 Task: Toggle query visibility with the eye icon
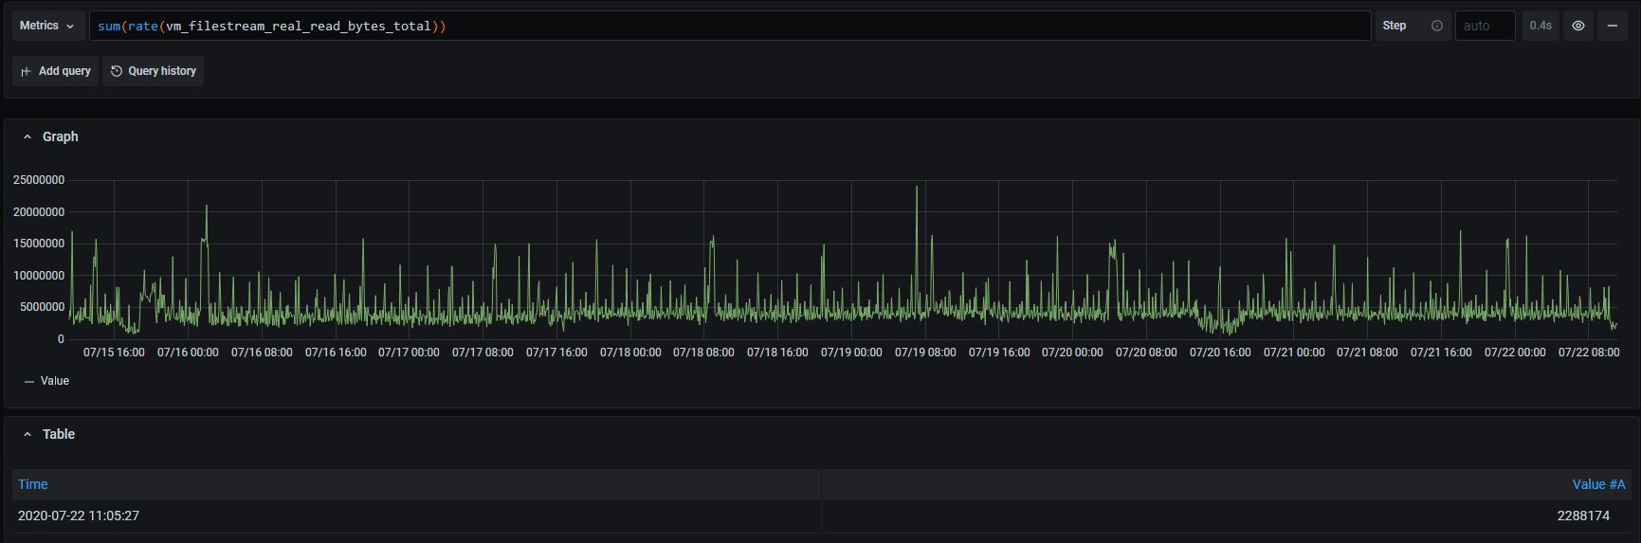(1578, 26)
